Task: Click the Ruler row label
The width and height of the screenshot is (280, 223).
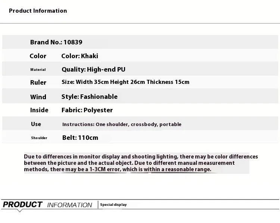Action: click(38, 82)
